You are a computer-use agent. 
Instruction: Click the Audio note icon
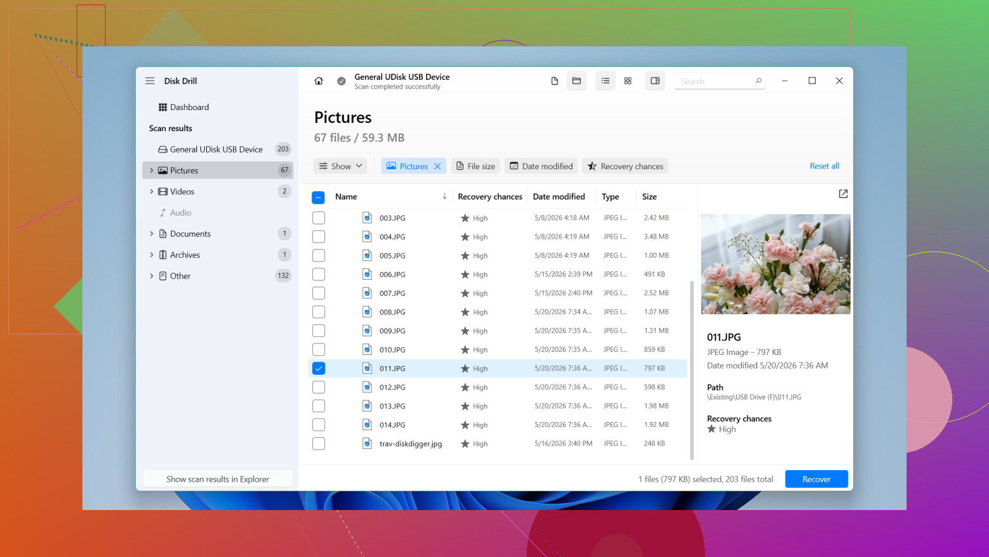(163, 213)
